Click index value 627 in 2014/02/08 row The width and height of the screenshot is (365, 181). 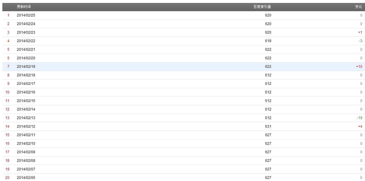[268, 161]
